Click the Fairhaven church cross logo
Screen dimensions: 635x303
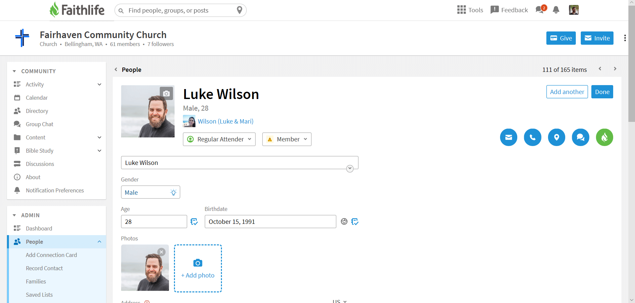click(x=22, y=38)
